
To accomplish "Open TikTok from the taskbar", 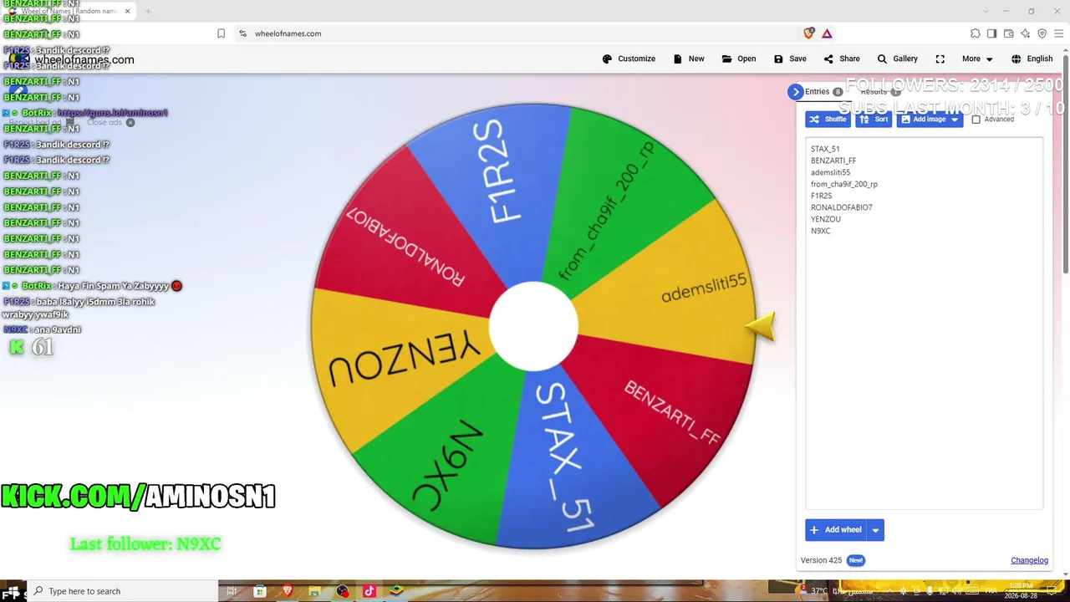I will (369, 591).
